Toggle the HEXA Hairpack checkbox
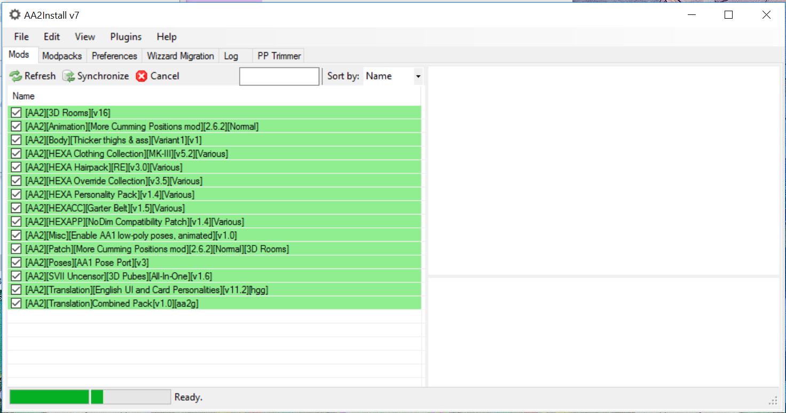Image resolution: width=786 pixels, height=413 pixels. 16,167
